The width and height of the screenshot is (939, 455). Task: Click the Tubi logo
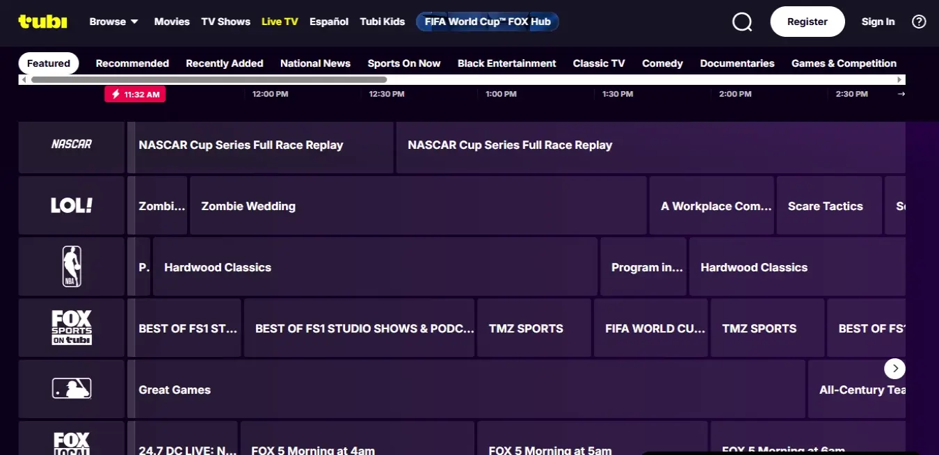[42, 22]
